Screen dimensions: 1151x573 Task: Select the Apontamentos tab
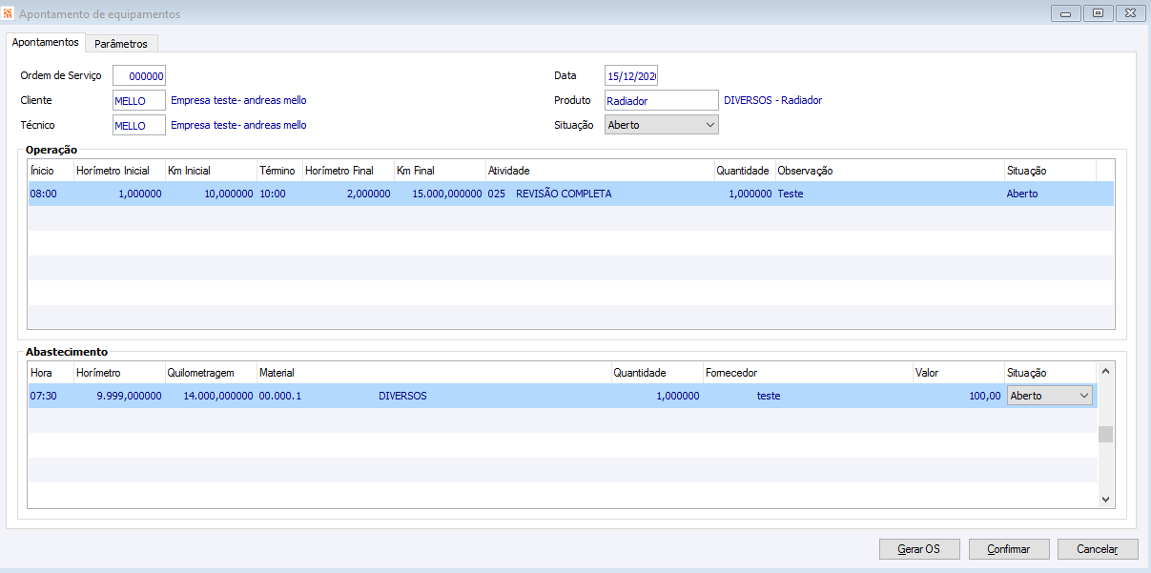[x=46, y=42]
